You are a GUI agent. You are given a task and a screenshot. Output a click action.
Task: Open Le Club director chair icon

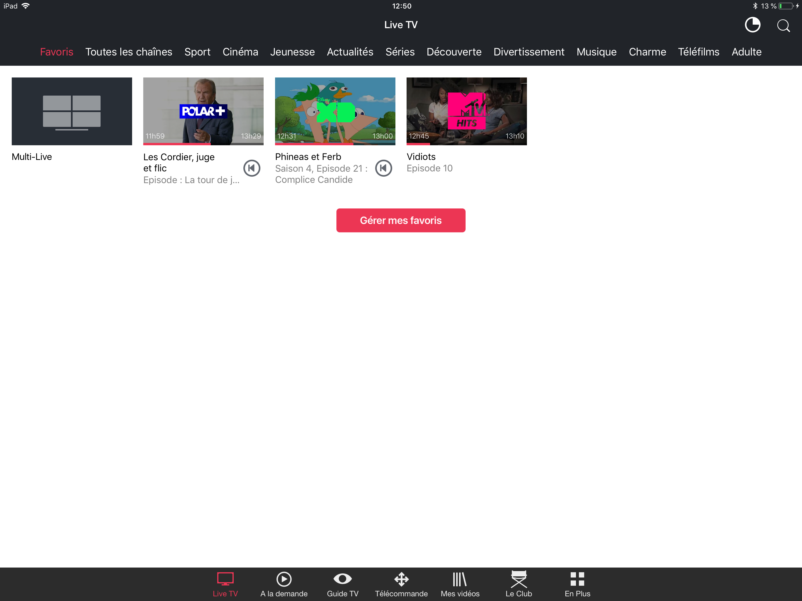pos(518,584)
